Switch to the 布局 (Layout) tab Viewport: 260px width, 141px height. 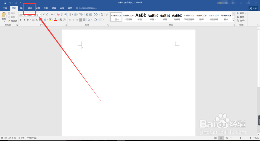coord(38,8)
